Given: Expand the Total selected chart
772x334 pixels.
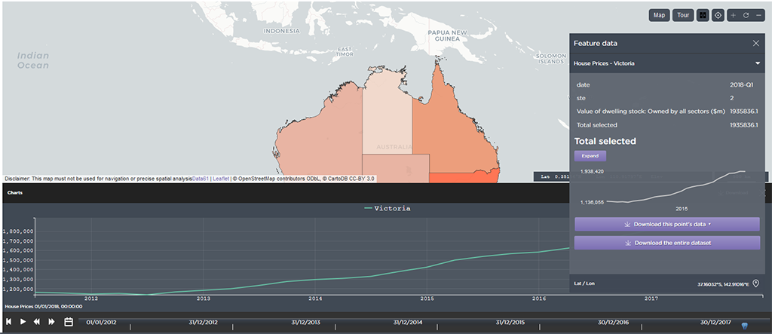Looking at the screenshot, I should point(590,155).
